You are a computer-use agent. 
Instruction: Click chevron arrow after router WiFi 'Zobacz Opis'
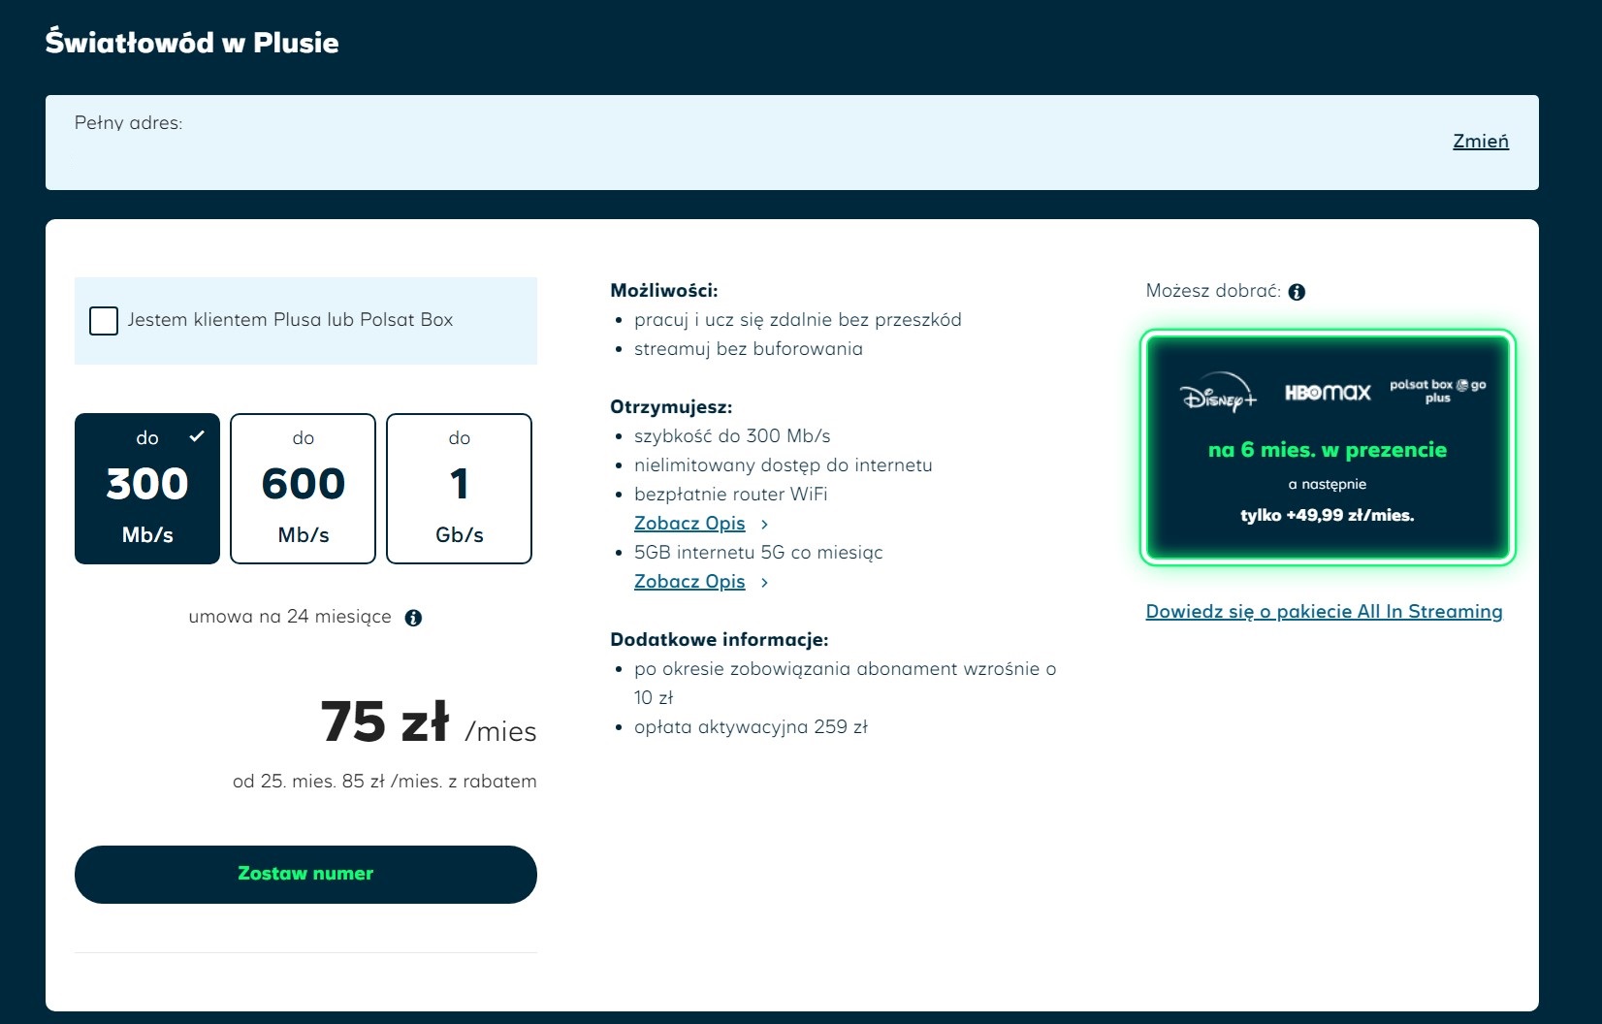tap(764, 525)
